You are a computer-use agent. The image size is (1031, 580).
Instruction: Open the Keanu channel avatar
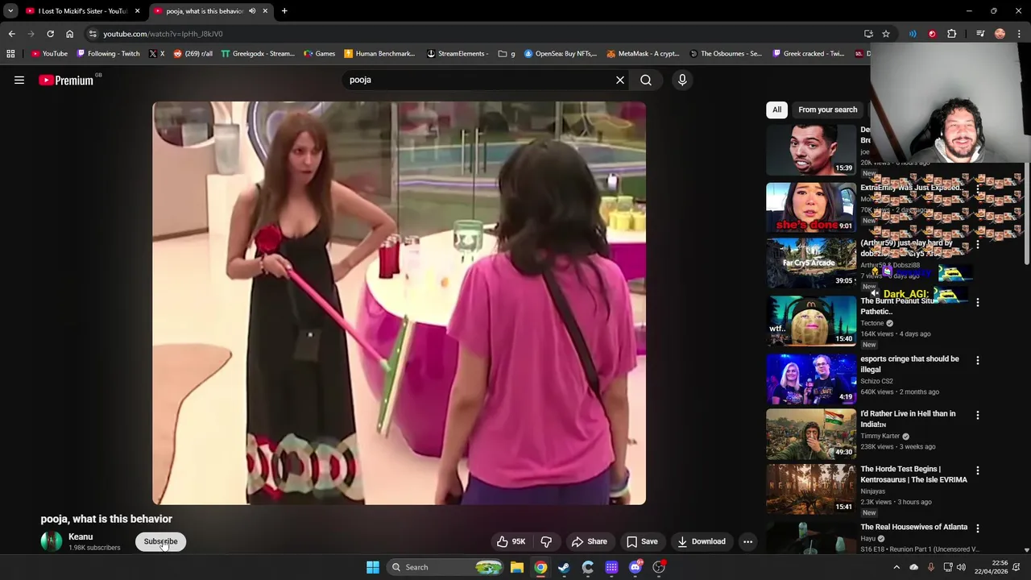tap(52, 541)
